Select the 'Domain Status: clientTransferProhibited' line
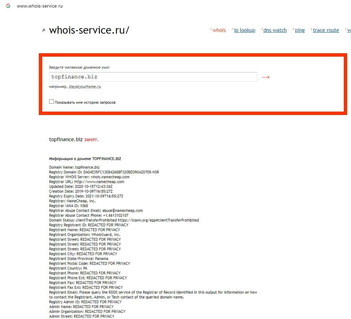The width and height of the screenshot is (351, 319). 124,220
